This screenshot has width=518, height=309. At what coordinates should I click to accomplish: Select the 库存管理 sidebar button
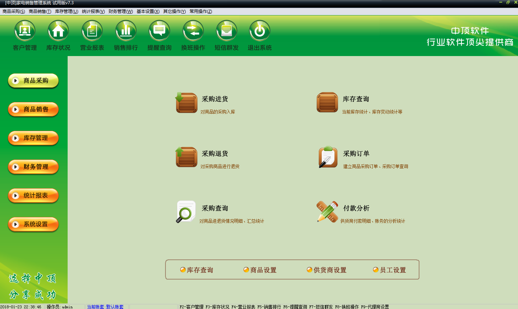click(33, 138)
